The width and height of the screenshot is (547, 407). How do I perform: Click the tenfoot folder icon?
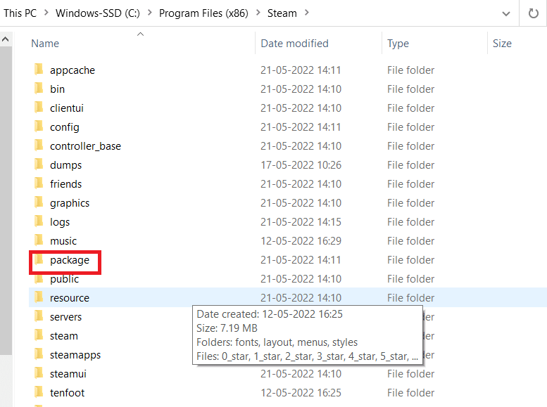[x=39, y=392]
